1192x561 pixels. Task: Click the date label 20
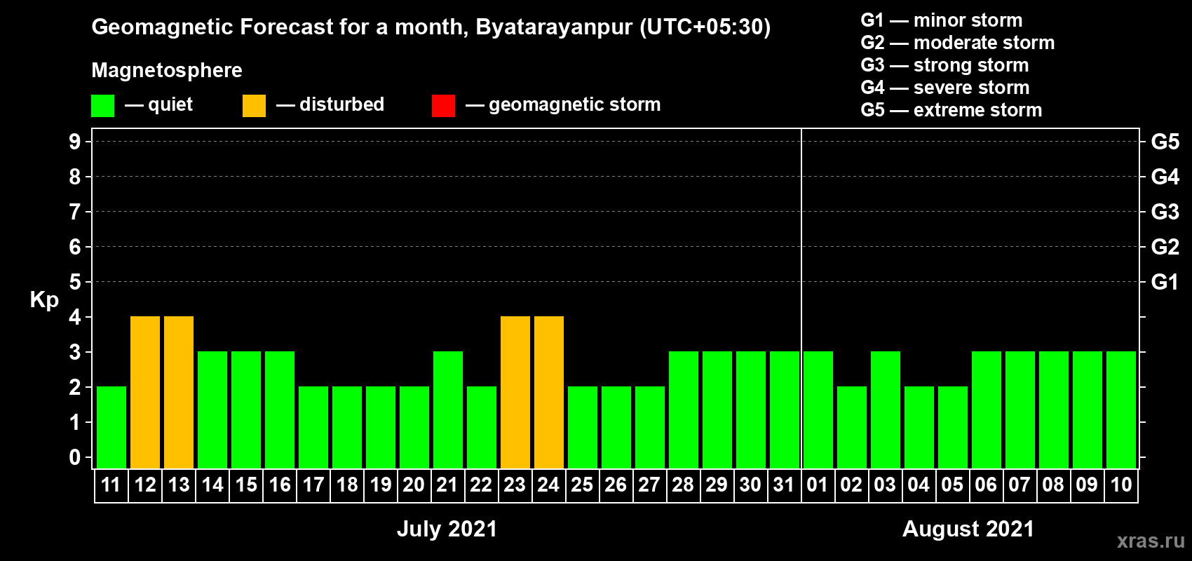(414, 485)
